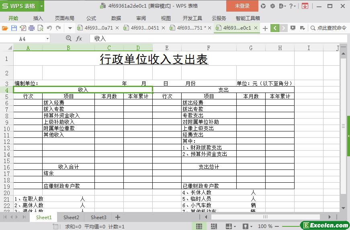Click the presentation screen icon
Image resolution: width=350 pixels, height=230 pixels.
pos(293,28)
